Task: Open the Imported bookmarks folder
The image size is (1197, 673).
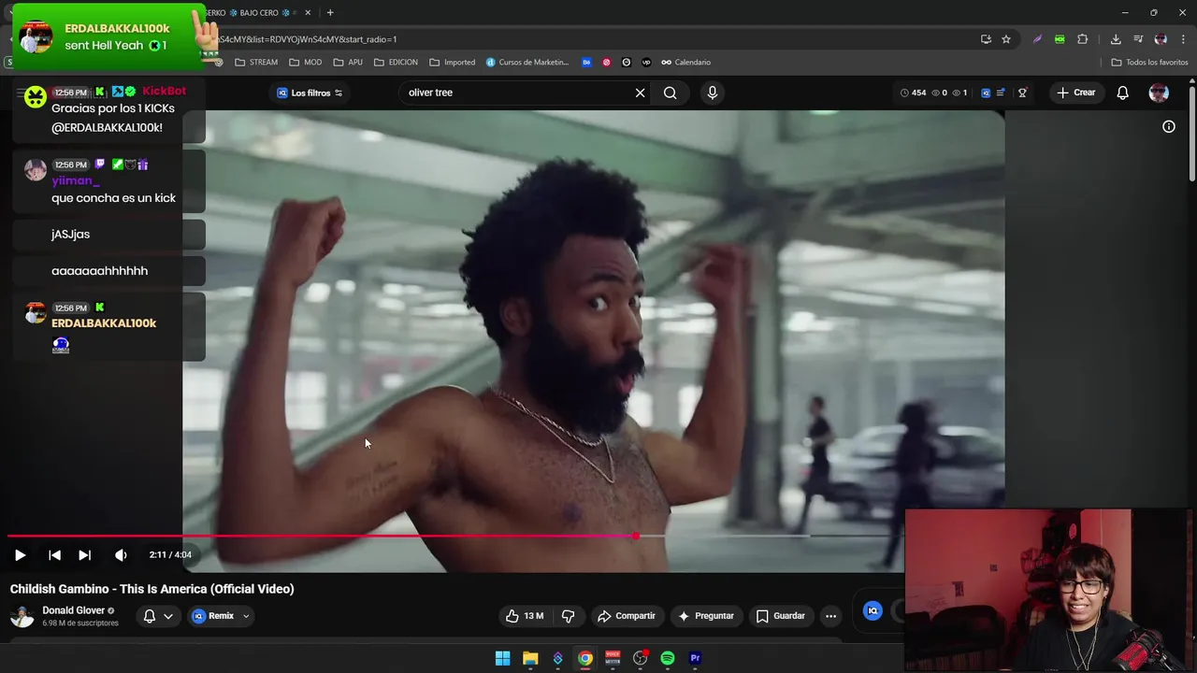Action: coord(452,63)
